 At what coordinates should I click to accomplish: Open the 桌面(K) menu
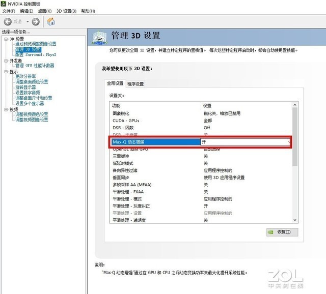click(44, 11)
